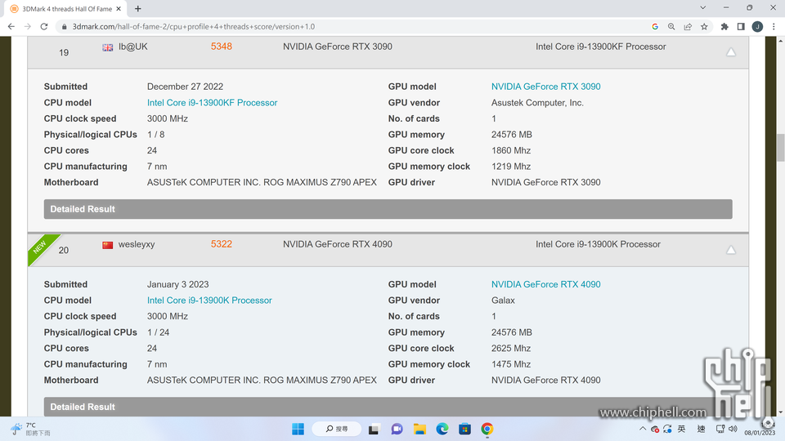Open weather widget showing 7°C
Screen dimensions: 785x441
tap(31, 429)
